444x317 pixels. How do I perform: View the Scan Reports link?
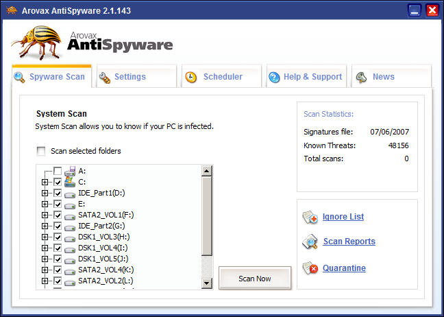[x=349, y=242]
